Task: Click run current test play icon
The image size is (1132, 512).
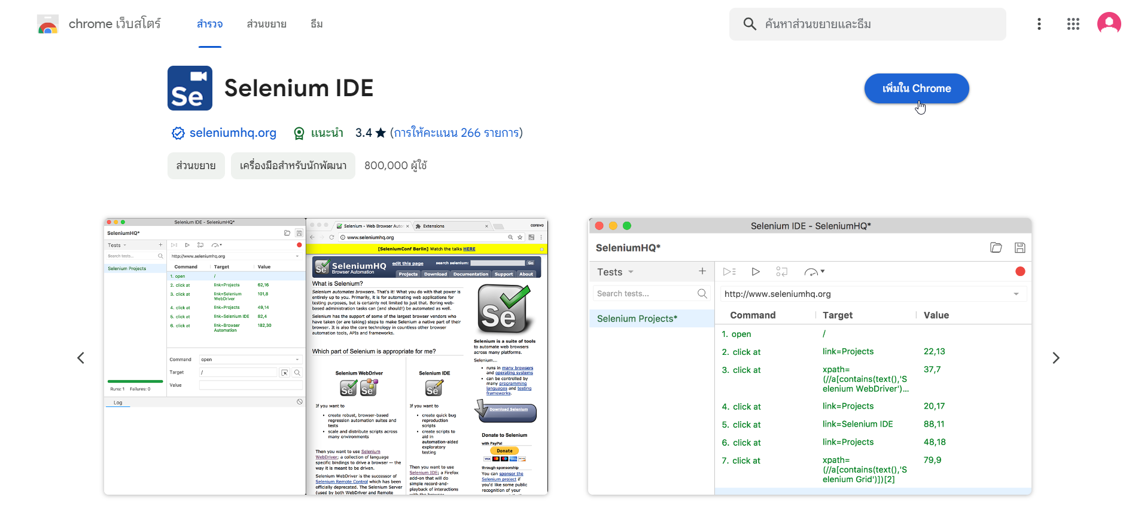Action: [x=756, y=272]
